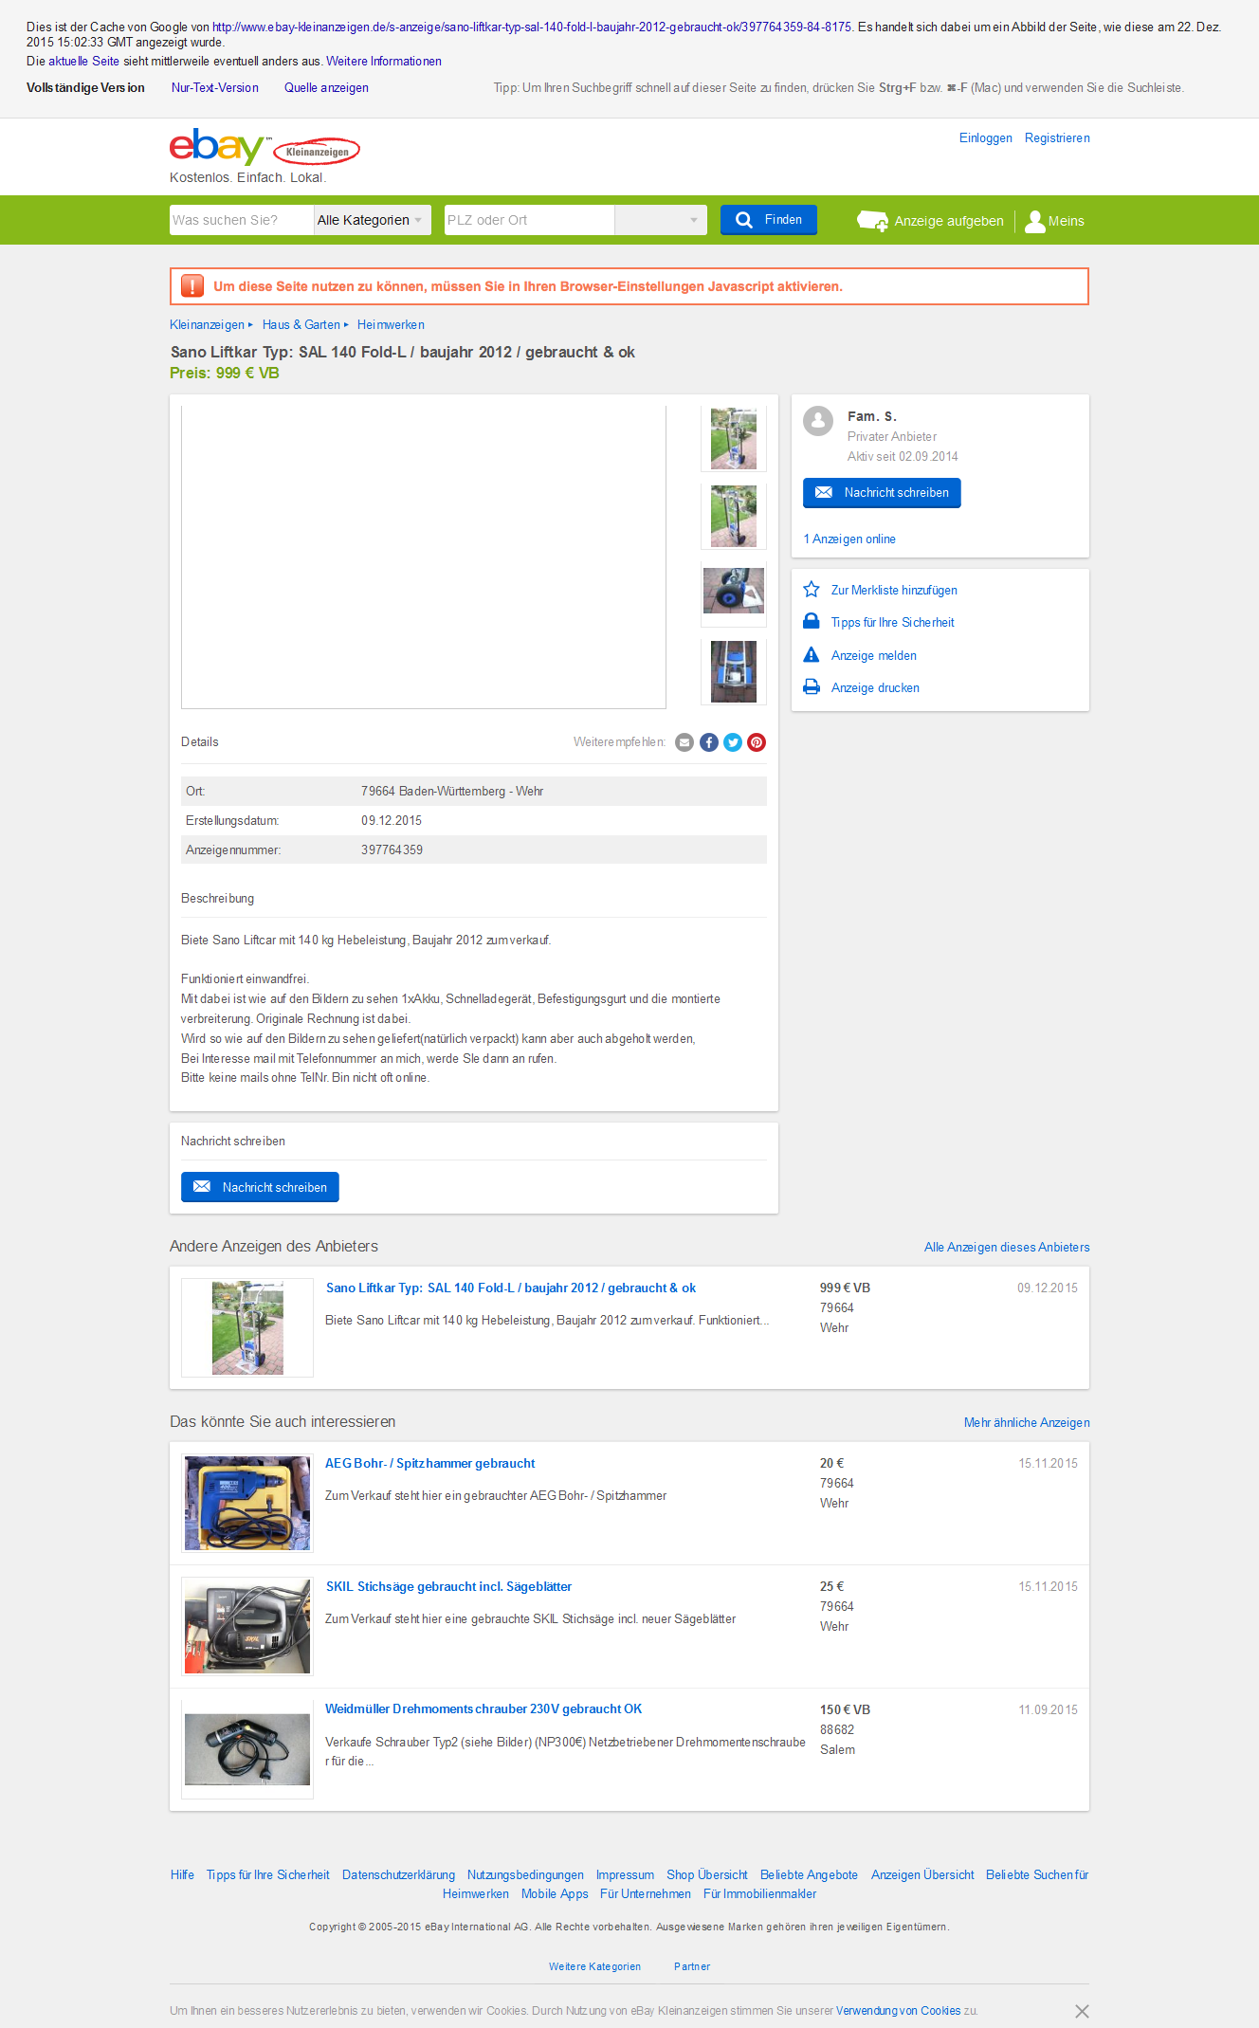
Task: Open the Sano Liftkar listing title under other ads
Action: pyautogui.click(x=511, y=1288)
